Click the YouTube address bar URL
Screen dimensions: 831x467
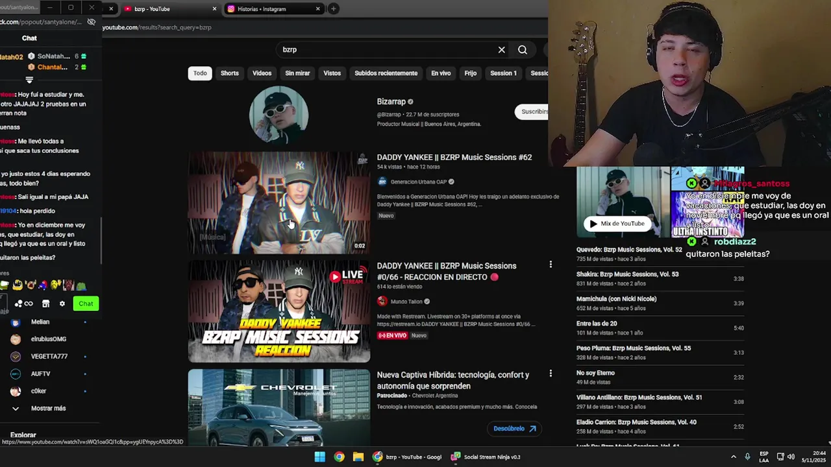pyautogui.click(x=156, y=27)
